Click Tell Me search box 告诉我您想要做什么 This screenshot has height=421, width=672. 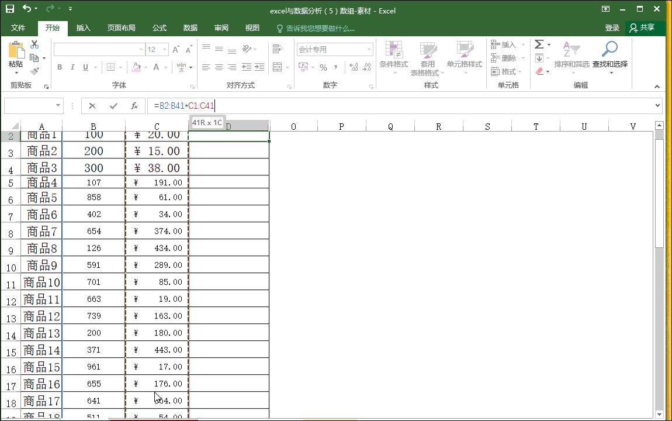pyautogui.click(x=316, y=28)
